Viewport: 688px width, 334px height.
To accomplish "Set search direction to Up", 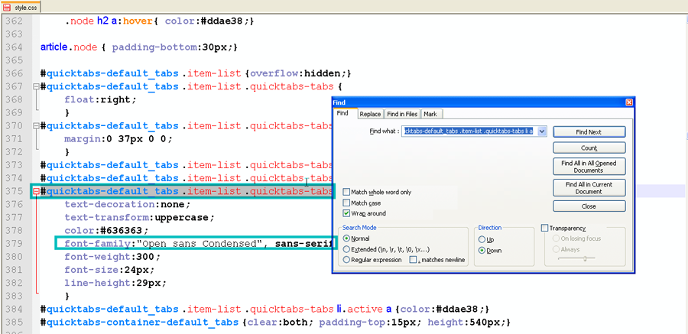I will 482,239.
